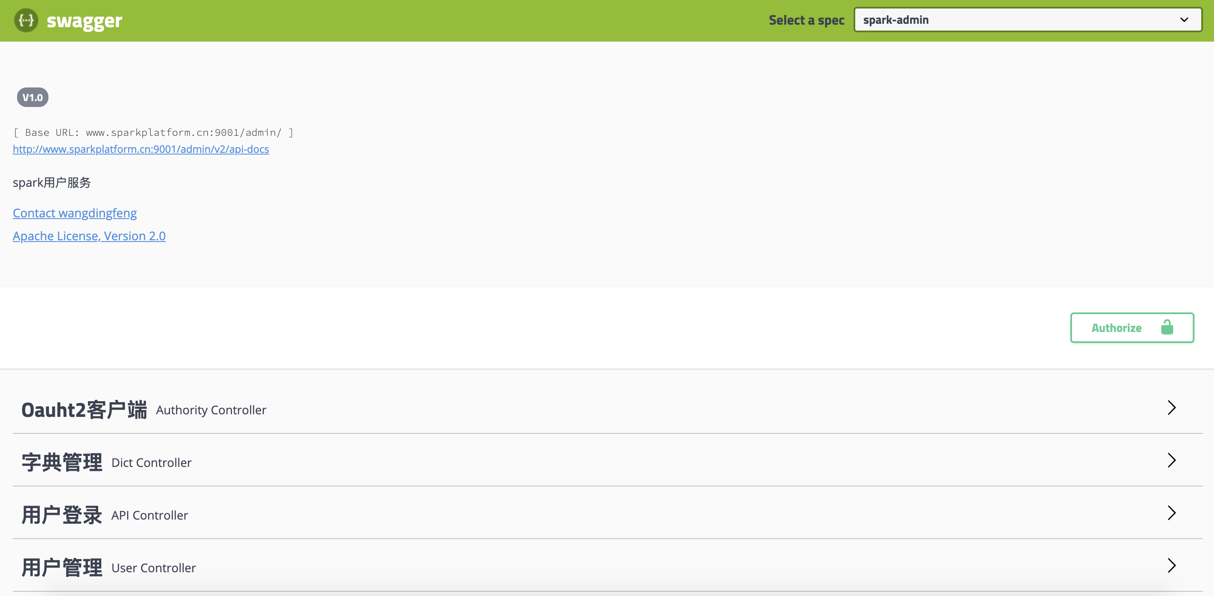Open the 用户登录 section heading
Viewport: 1214px width, 596px height.
click(x=62, y=515)
